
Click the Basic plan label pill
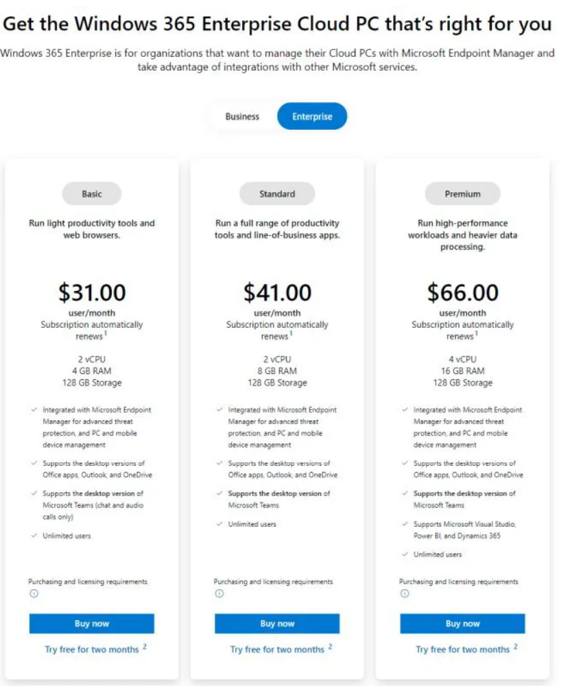pyautogui.click(x=92, y=194)
